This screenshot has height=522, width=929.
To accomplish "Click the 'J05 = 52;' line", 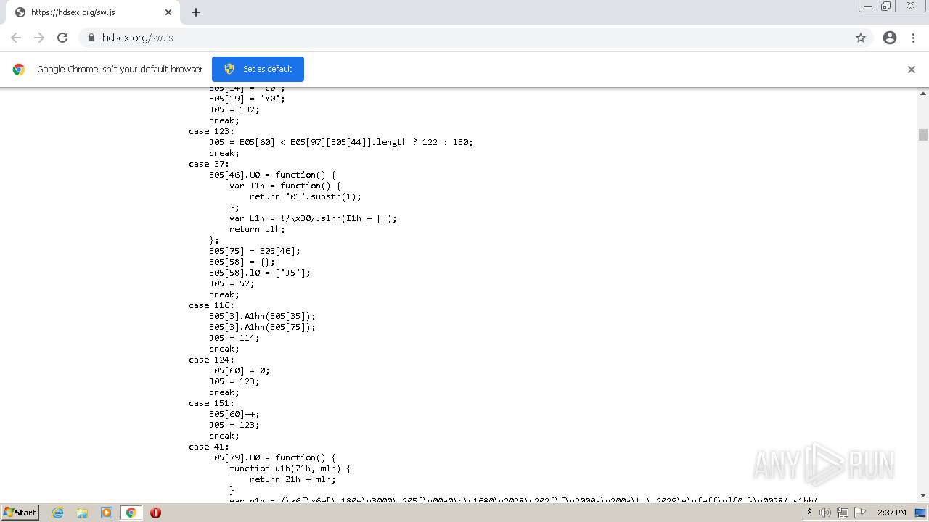I will [232, 283].
